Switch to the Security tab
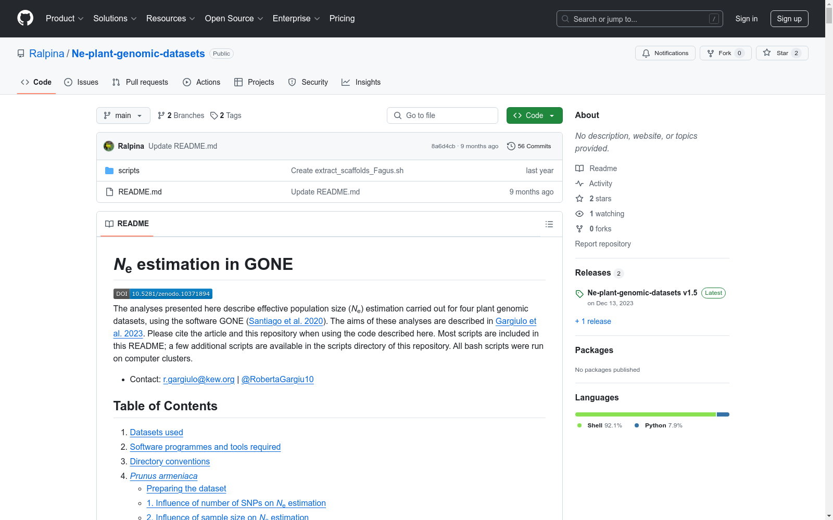 308,82
